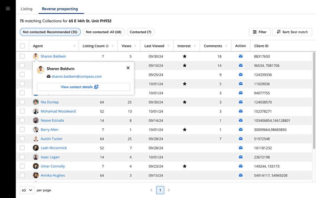The image size is (316, 198).
Task: Click the Listing Count info icon
Action: coord(107,46)
